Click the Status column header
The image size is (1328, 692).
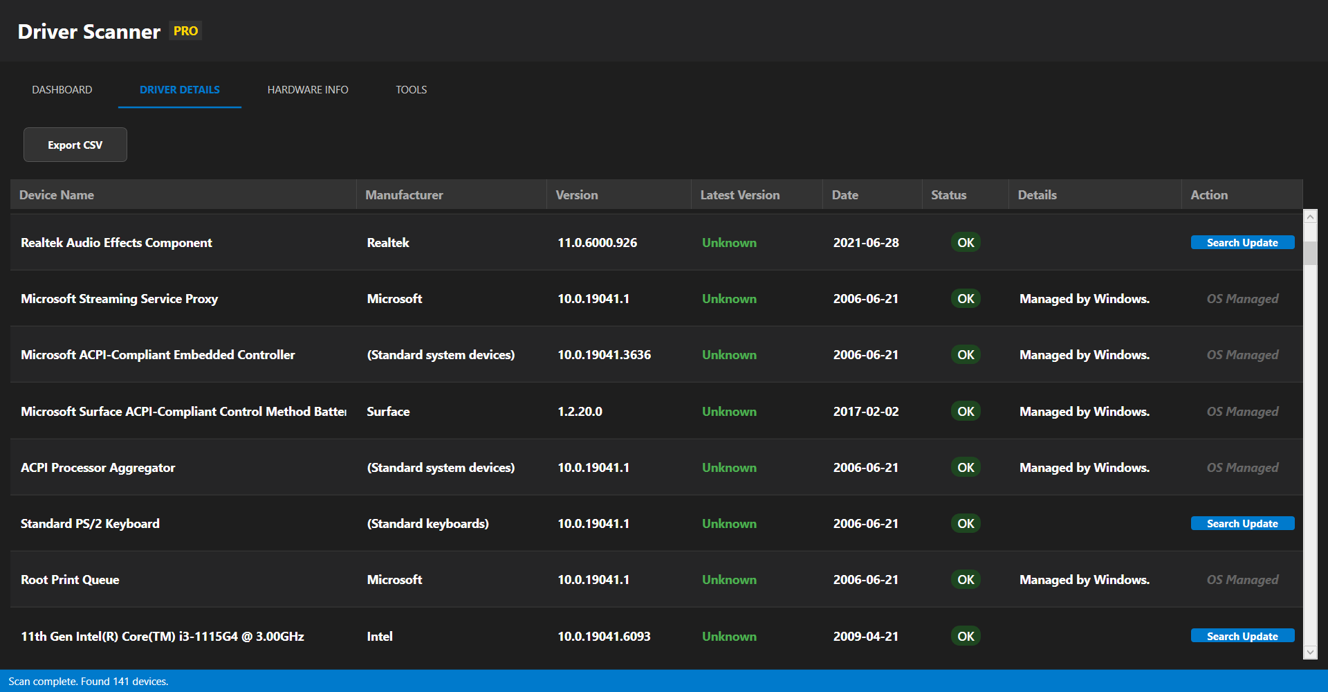[x=948, y=195]
